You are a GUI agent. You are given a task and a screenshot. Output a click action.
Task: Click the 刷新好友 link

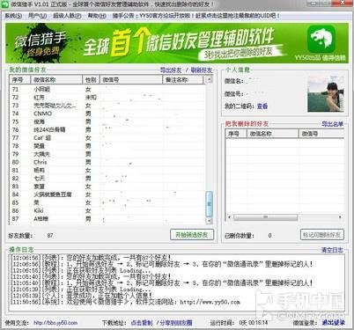pyautogui.click(x=202, y=70)
